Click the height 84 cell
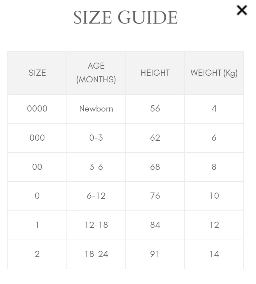Image resolution: width=256 pixels, height=284 pixels. point(155,225)
